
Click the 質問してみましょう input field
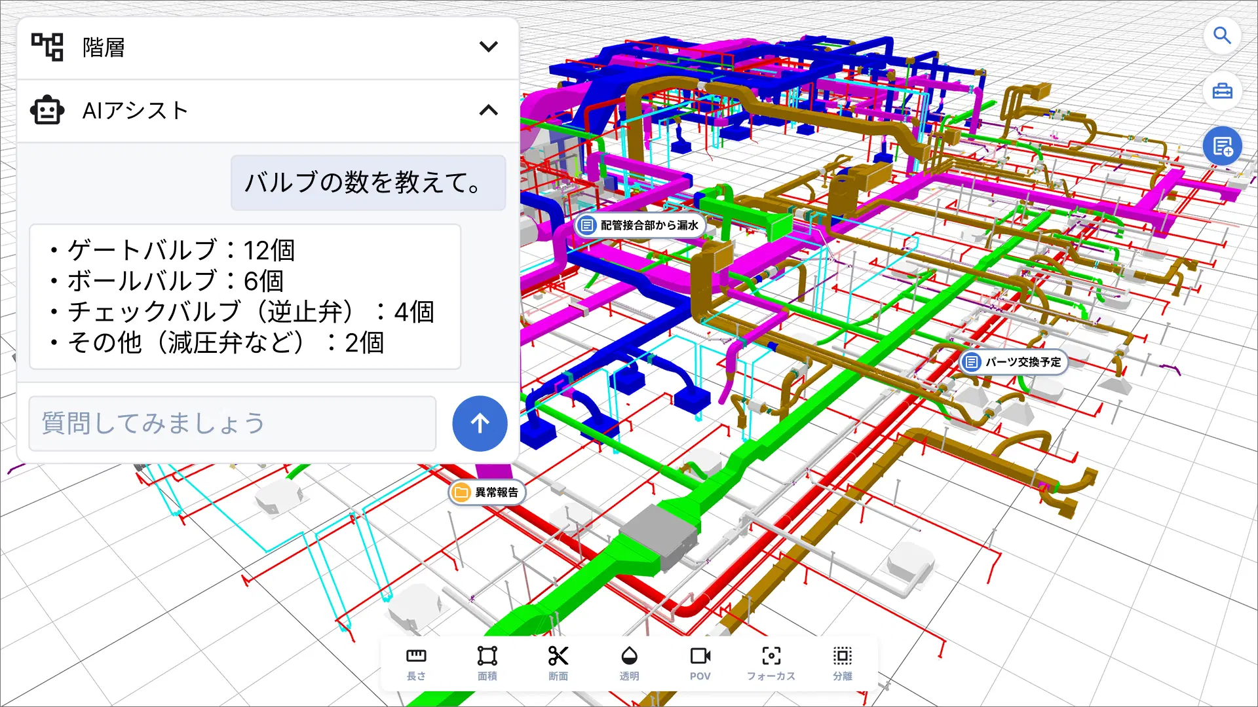pyautogui.click(x=233, y=424)
